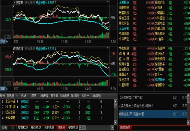Click the 深证成指 chart title
Image resolution: width=190 pixels, height=131 pixels.
click(18, 49)
